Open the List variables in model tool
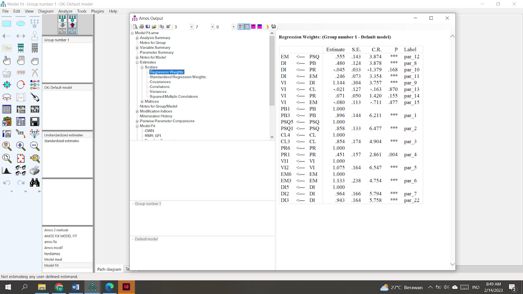 [x=21, y=48]
